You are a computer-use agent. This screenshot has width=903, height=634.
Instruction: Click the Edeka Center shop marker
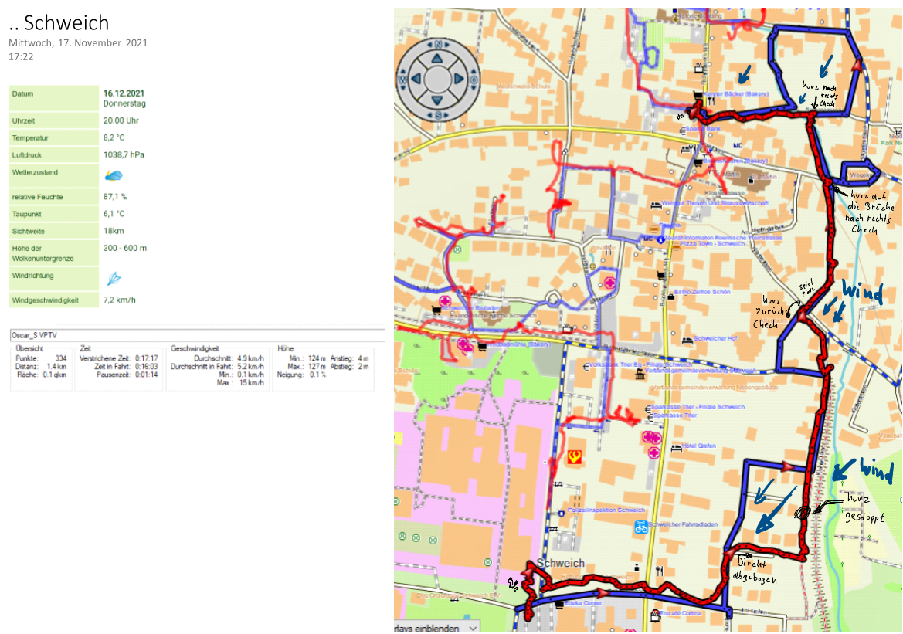(x=560, y=604)
